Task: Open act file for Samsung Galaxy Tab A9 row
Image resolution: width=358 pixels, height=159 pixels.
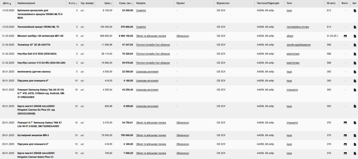Action: (355, 90)
